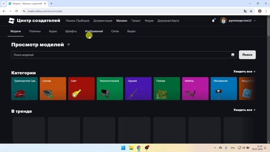Image resolution: width=270 pixels, height=152 pixels.
Task: Switch to the Сетки tab
Action: click(115, 31)
